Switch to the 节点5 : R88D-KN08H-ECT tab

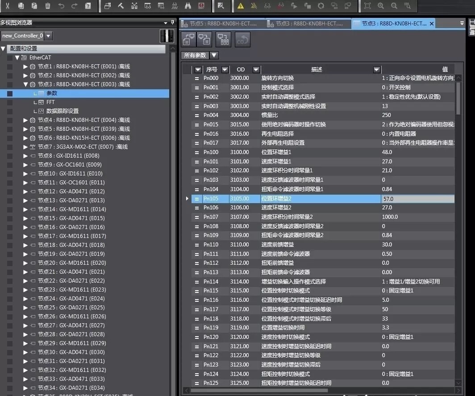click(x=223, y=24)
